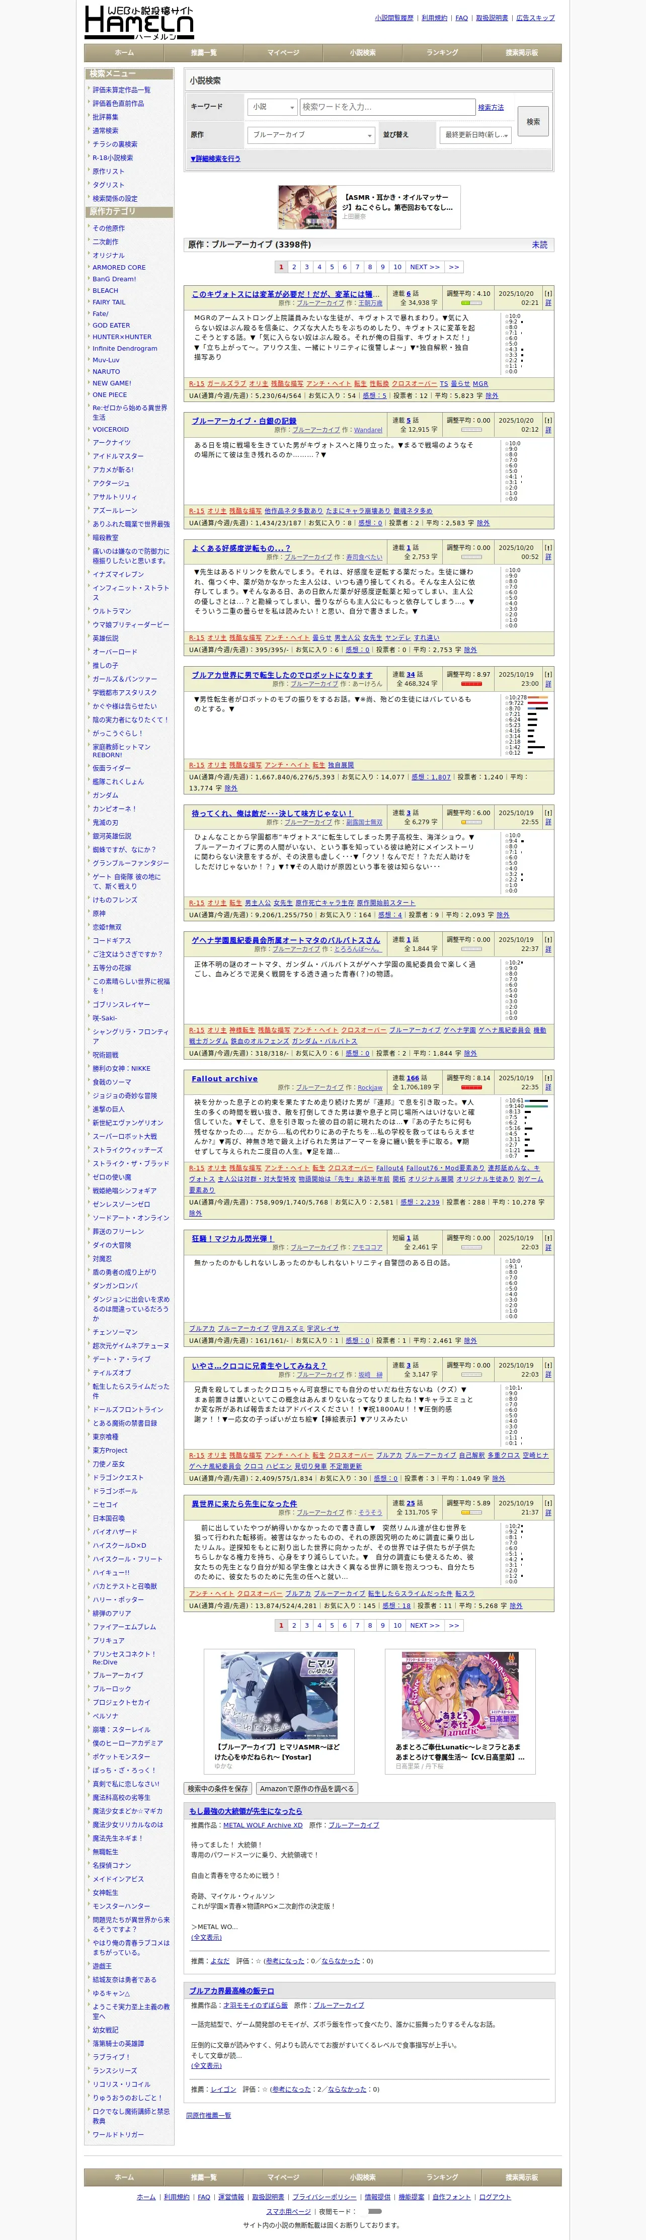Open タグリスト in the sidebar

108,184
